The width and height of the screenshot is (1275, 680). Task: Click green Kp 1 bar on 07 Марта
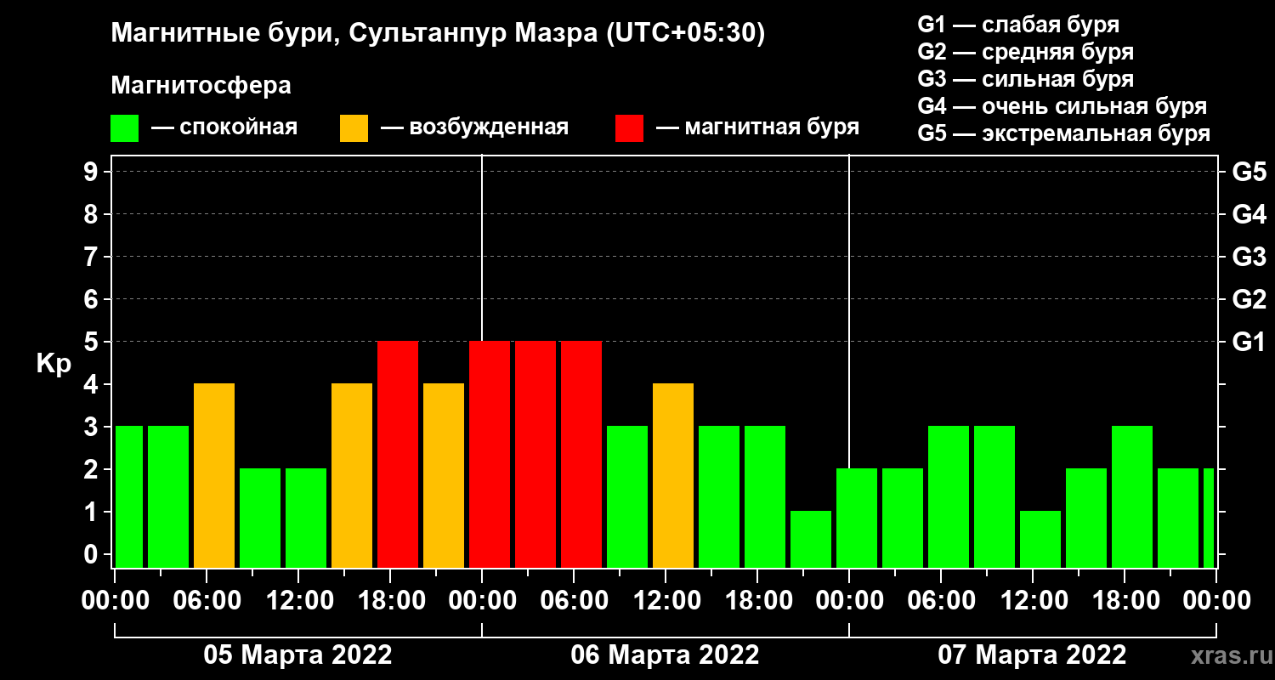pos(1040,540)
